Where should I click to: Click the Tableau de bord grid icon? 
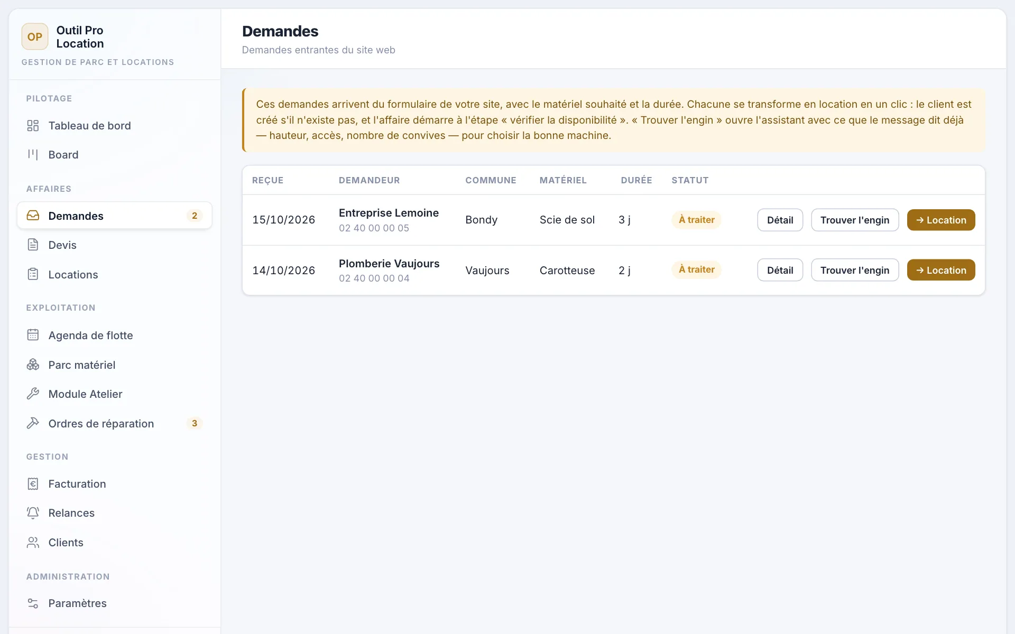(33, 126)
